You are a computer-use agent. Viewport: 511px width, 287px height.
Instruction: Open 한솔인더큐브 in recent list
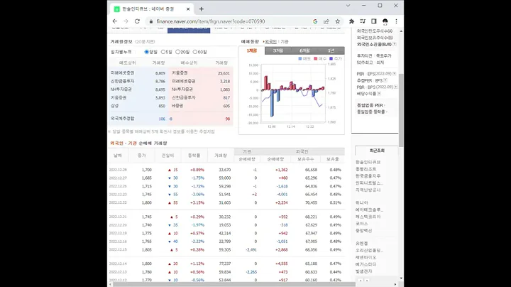point(368,162)
